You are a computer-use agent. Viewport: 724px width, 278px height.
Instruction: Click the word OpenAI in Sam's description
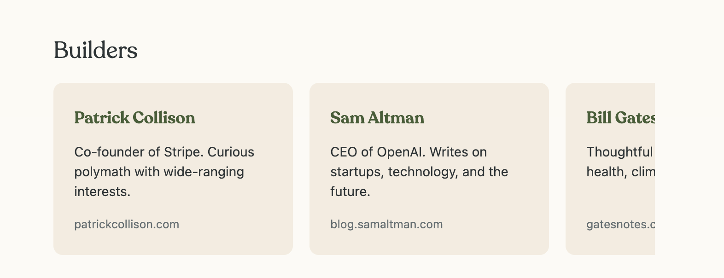[401, 152]
